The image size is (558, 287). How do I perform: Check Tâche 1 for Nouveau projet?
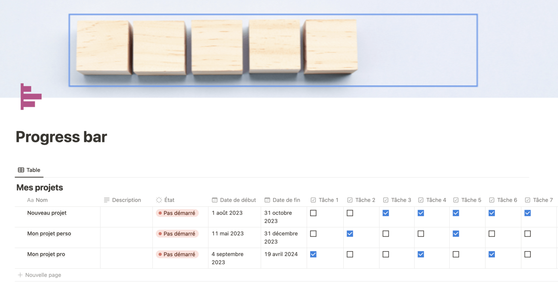[313, 213]
